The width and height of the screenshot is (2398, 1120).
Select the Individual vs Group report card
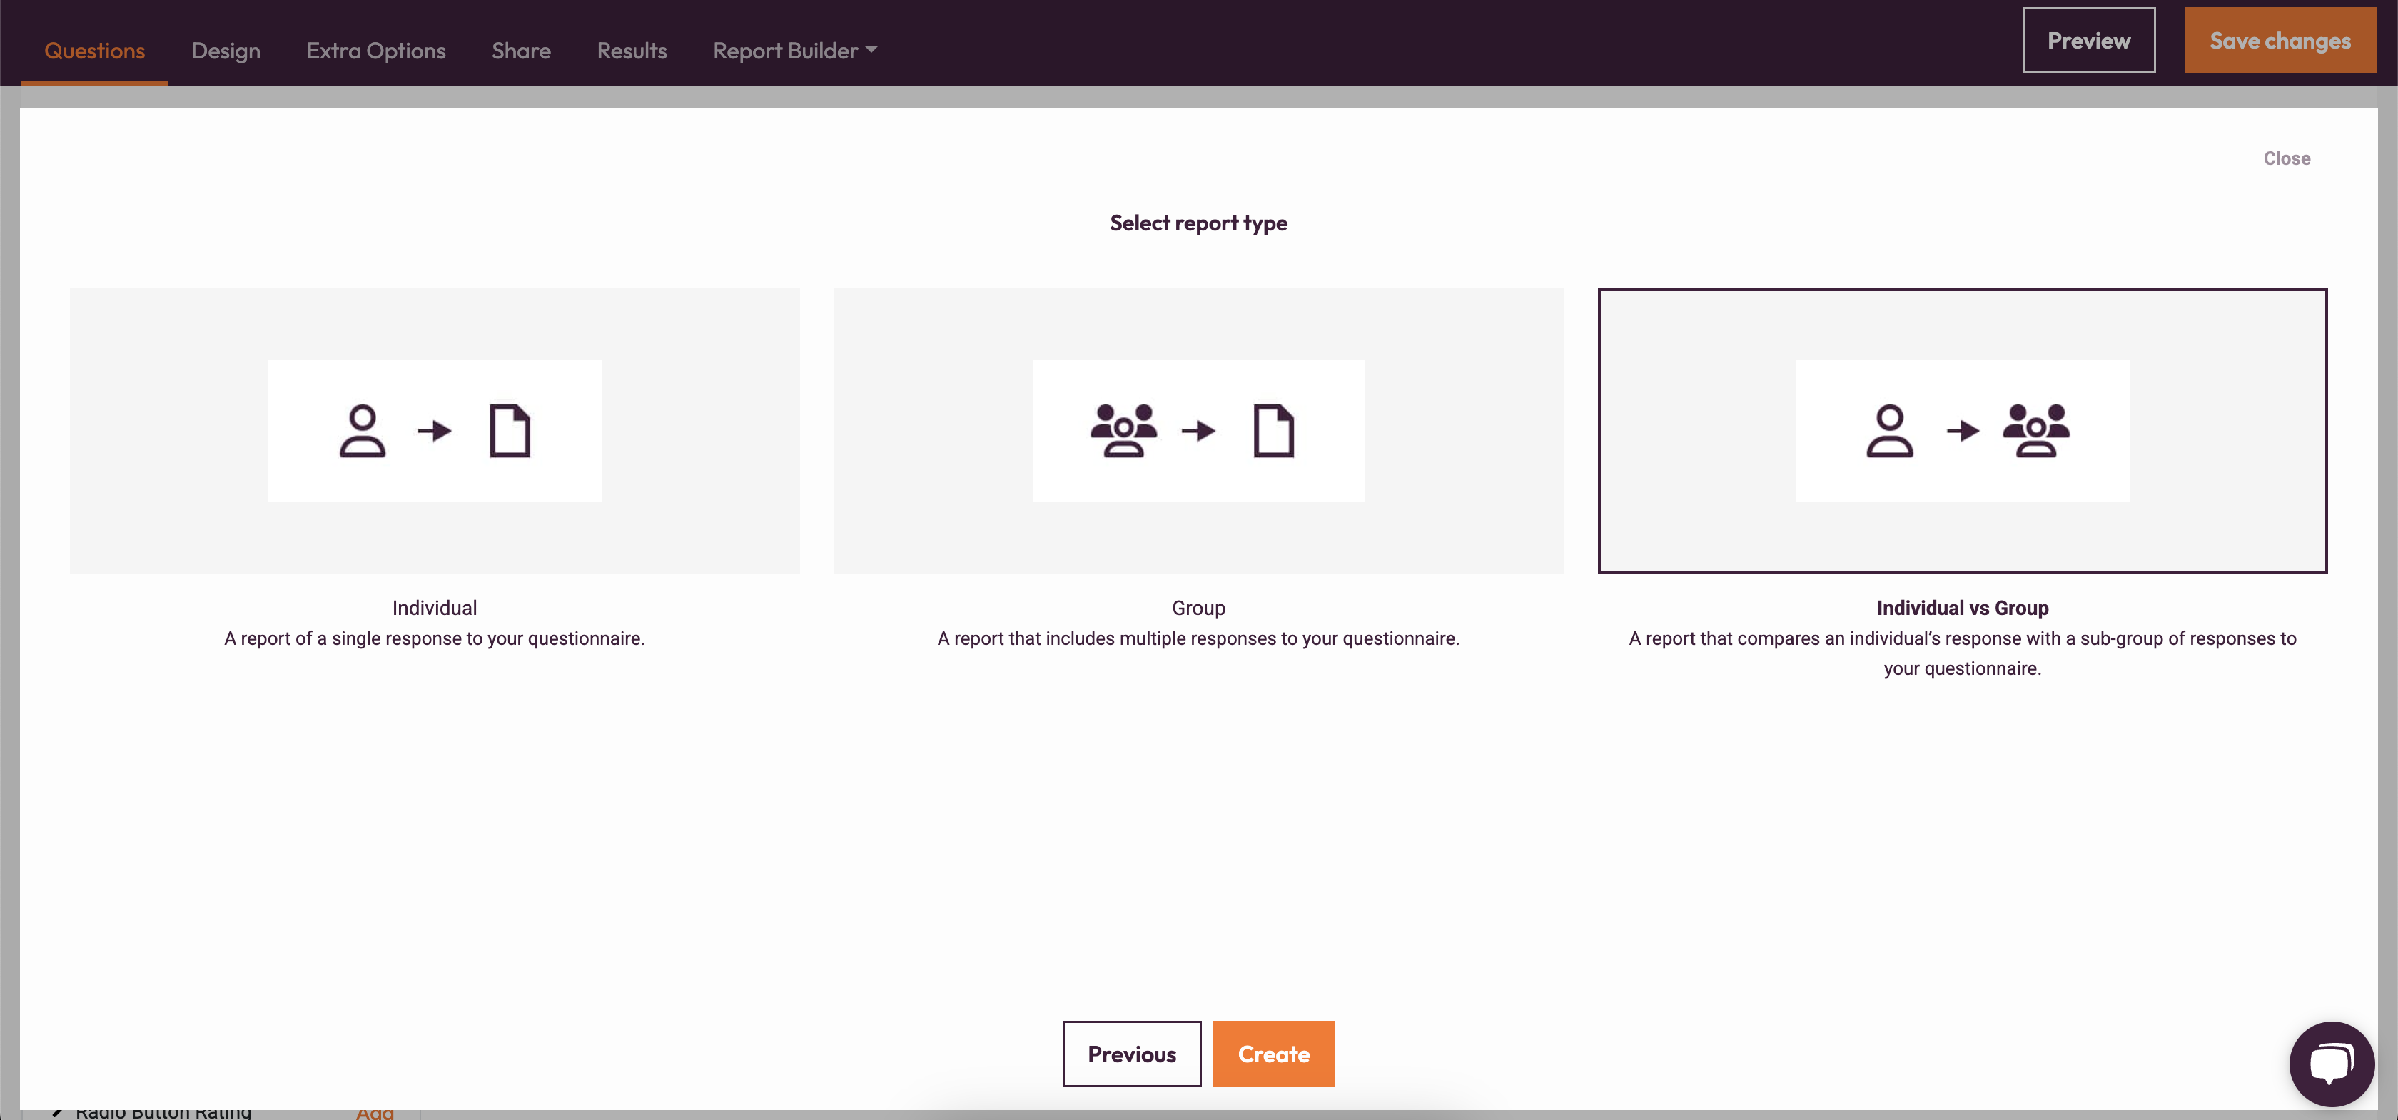coord(1961,539)
